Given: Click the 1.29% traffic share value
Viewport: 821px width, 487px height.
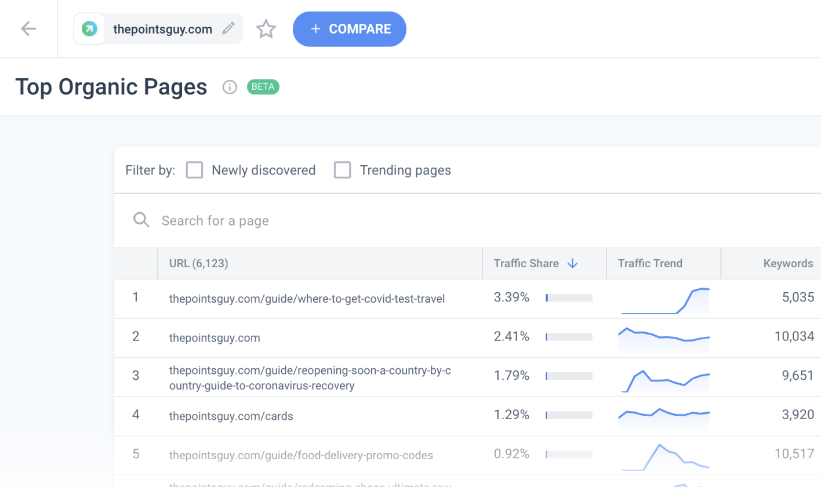Looking at the screenshot, I should [511, 415].
